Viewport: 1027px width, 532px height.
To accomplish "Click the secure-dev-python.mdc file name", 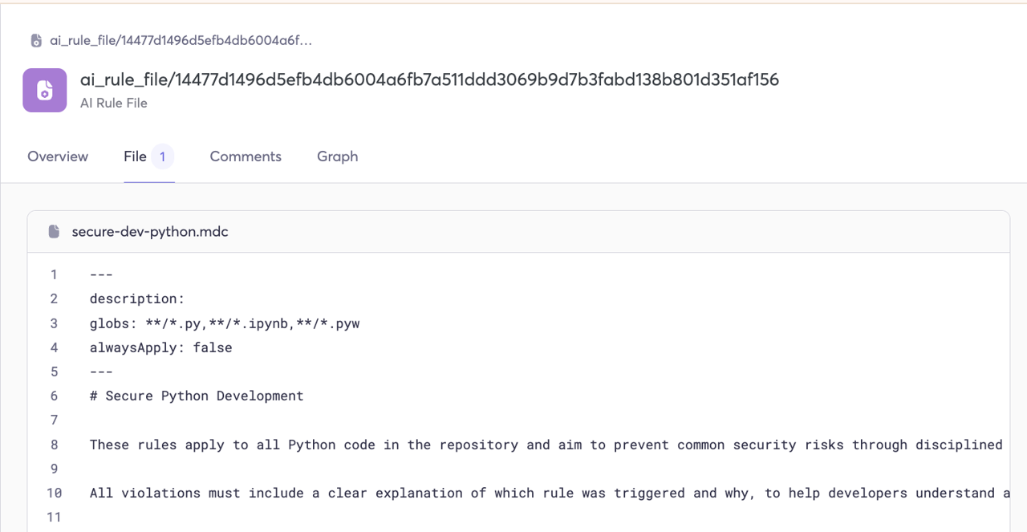I will tap(150, 232).
